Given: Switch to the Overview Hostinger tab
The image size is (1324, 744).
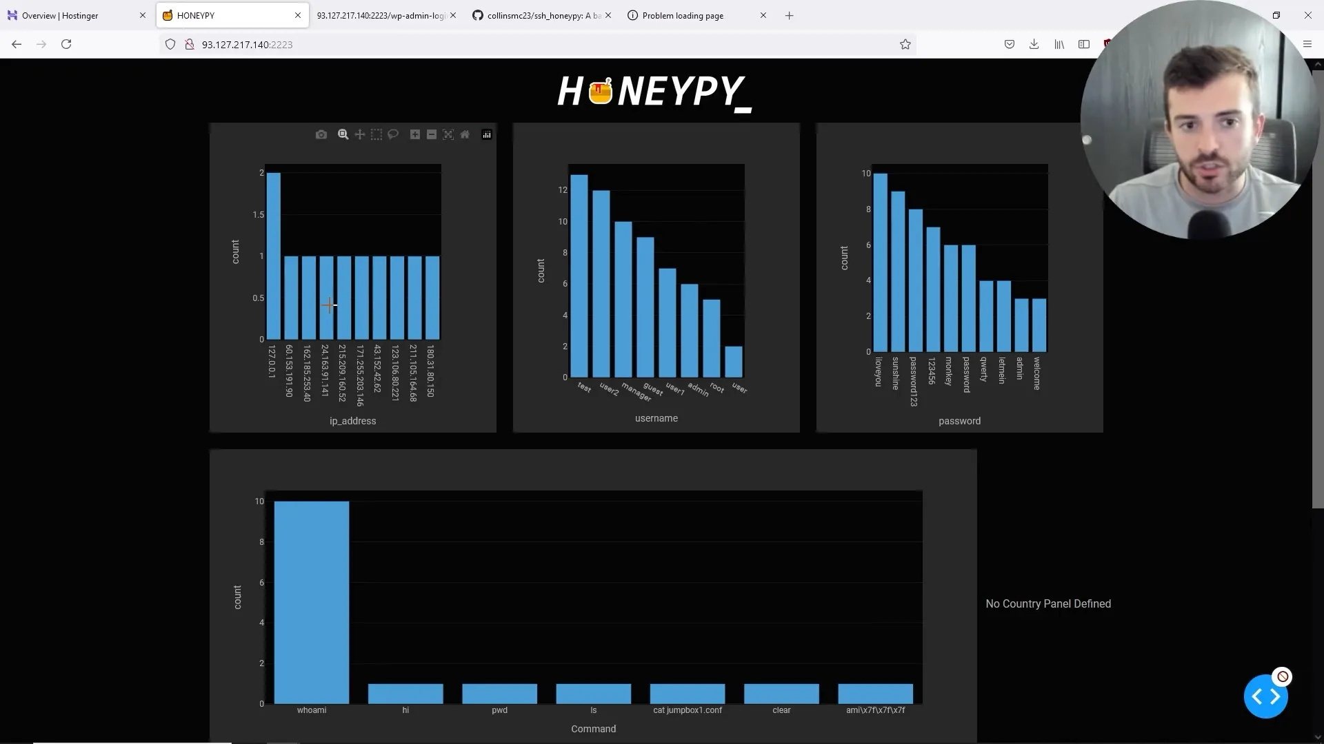Looking at the screenshot, I should pos(69,15).
